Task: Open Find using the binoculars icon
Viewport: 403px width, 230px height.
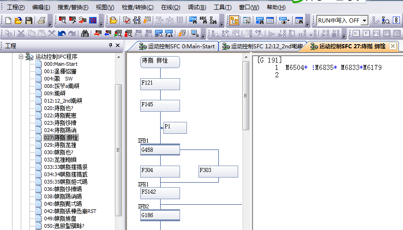Action: click(85, 34)
